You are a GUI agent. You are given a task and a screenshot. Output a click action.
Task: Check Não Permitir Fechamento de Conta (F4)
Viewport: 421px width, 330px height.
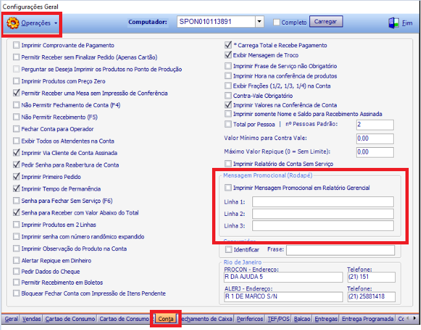coord(16,105)
